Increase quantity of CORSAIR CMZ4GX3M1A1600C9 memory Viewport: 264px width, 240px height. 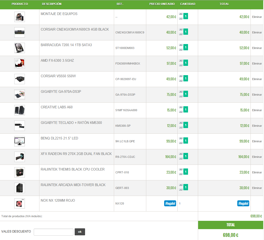181,29
